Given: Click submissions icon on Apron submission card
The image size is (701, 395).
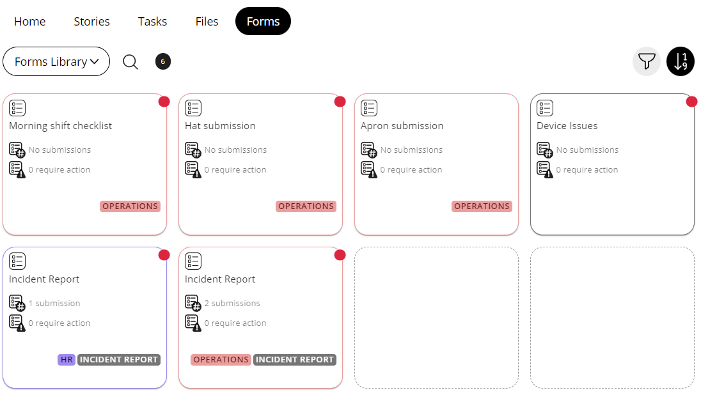Looking at the screenshot, I should pos(369,150).
